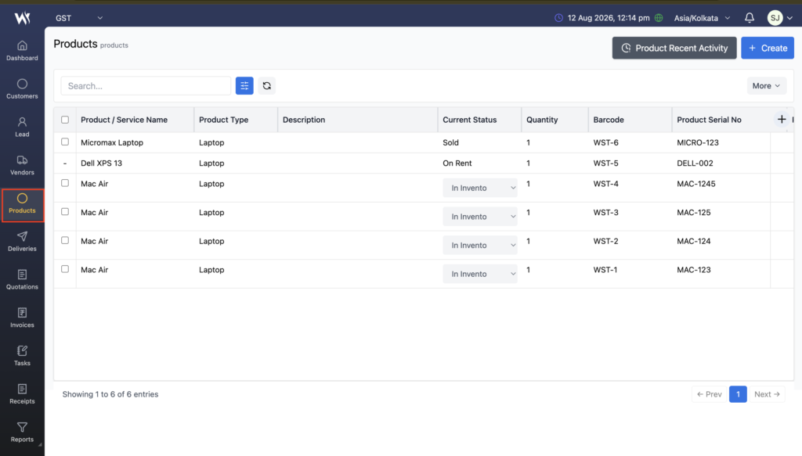Click barcode WST-6 cell

pyautogui.click(x=605, y=142)
